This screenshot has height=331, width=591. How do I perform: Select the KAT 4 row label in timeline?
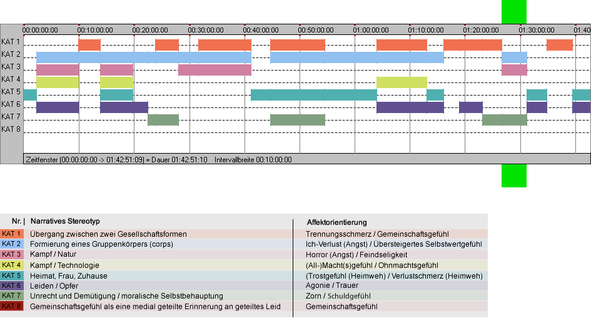11,79
